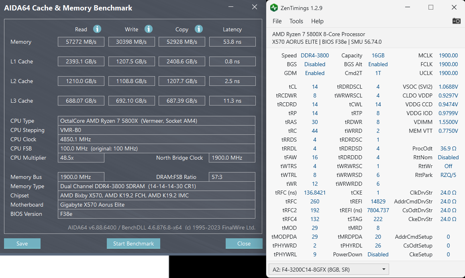The width and height of the screenshot is (465, 278).
Task: Click the Start Benchmark button
Action: point(133,244)
